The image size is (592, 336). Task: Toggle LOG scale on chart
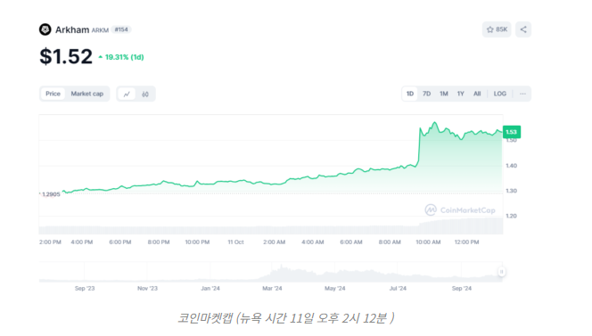500,94
